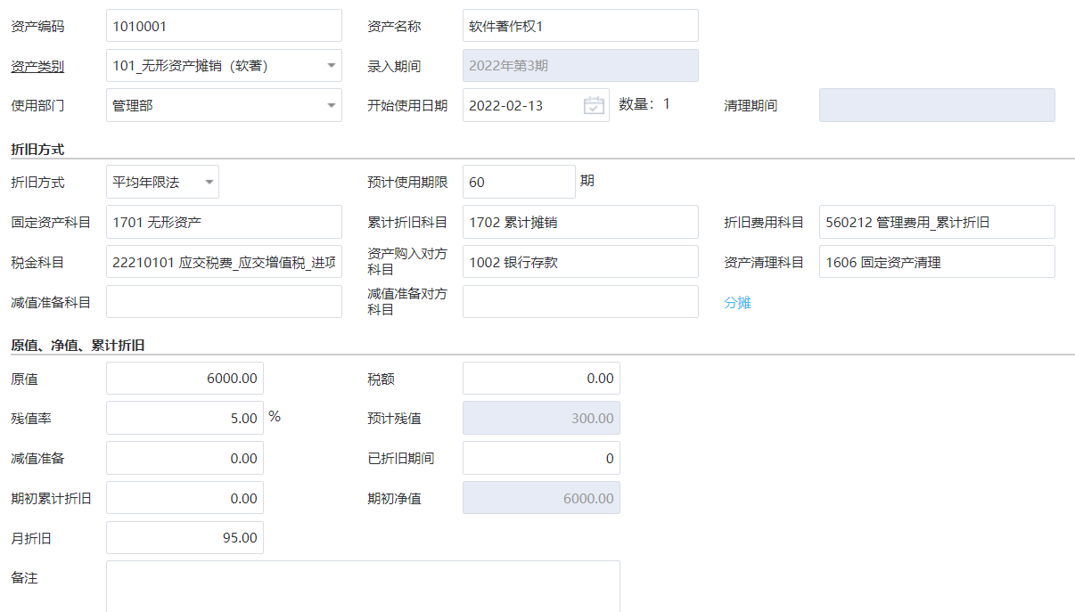Focus the 资产编码 field with 1010001

click(224, 26)
